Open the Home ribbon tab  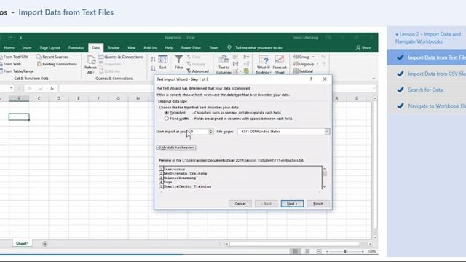pyautogui.click(x=9, y=47)
